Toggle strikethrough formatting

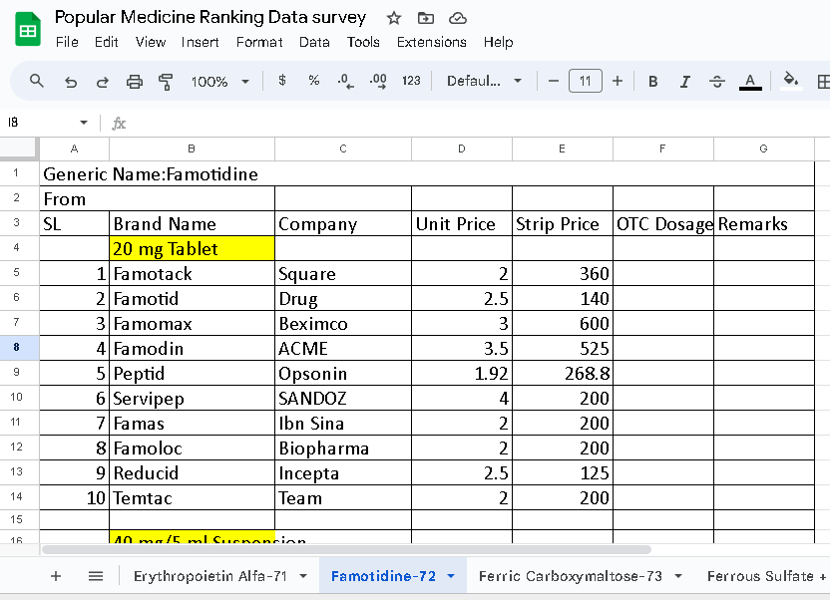pos(716,82)
